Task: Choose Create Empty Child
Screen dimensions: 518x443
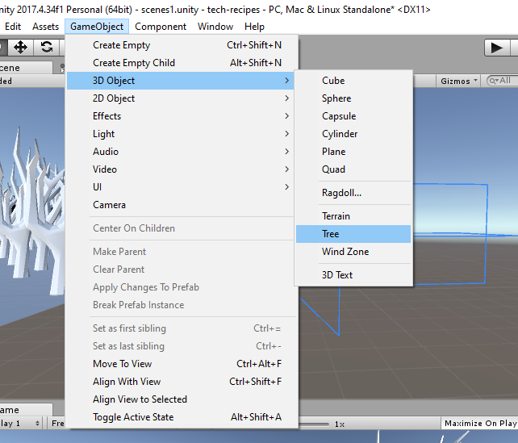Action: pyautogui.click(x=181, y=63)
